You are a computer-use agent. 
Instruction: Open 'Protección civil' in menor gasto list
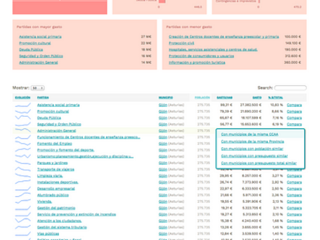point(181,43)
